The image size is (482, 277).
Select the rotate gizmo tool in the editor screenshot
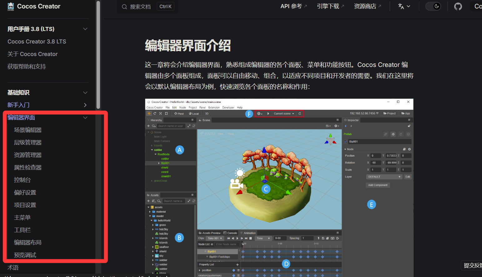(x=155, y=113)
